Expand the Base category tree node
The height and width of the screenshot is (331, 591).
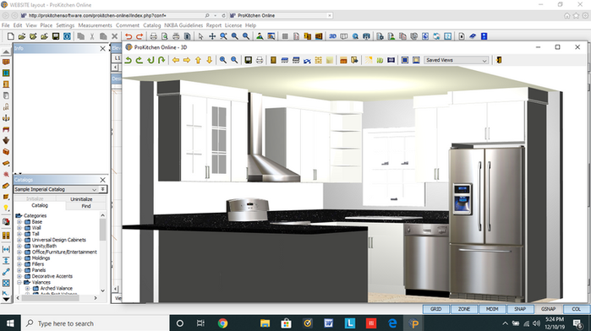19,222
